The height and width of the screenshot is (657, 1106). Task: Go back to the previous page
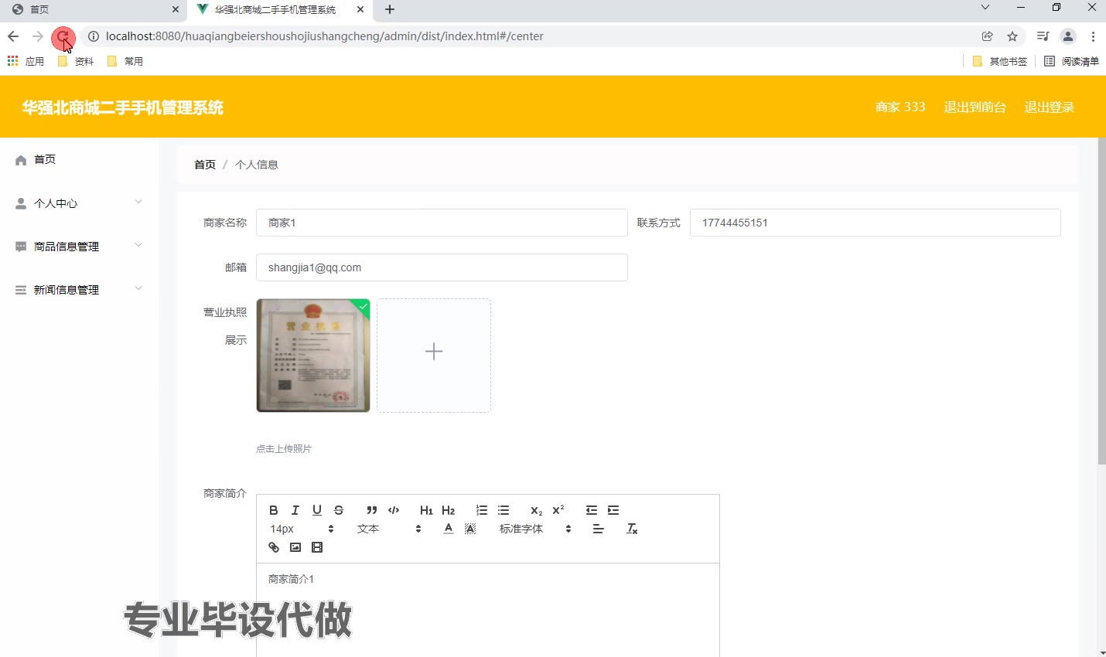[13, 36]
